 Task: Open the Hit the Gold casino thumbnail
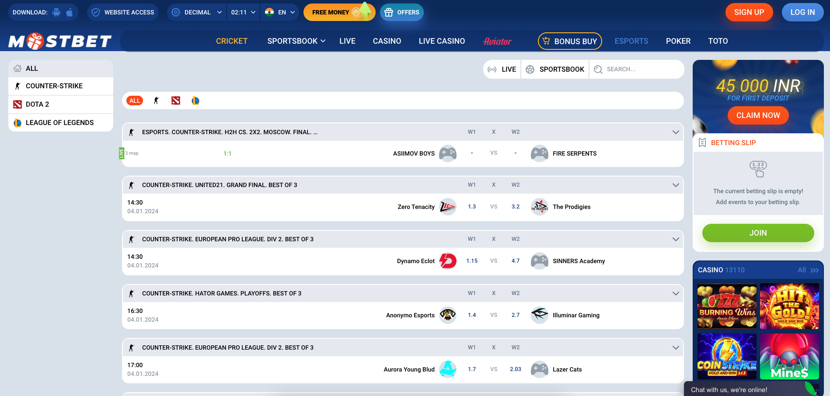[x=789, y=306]
